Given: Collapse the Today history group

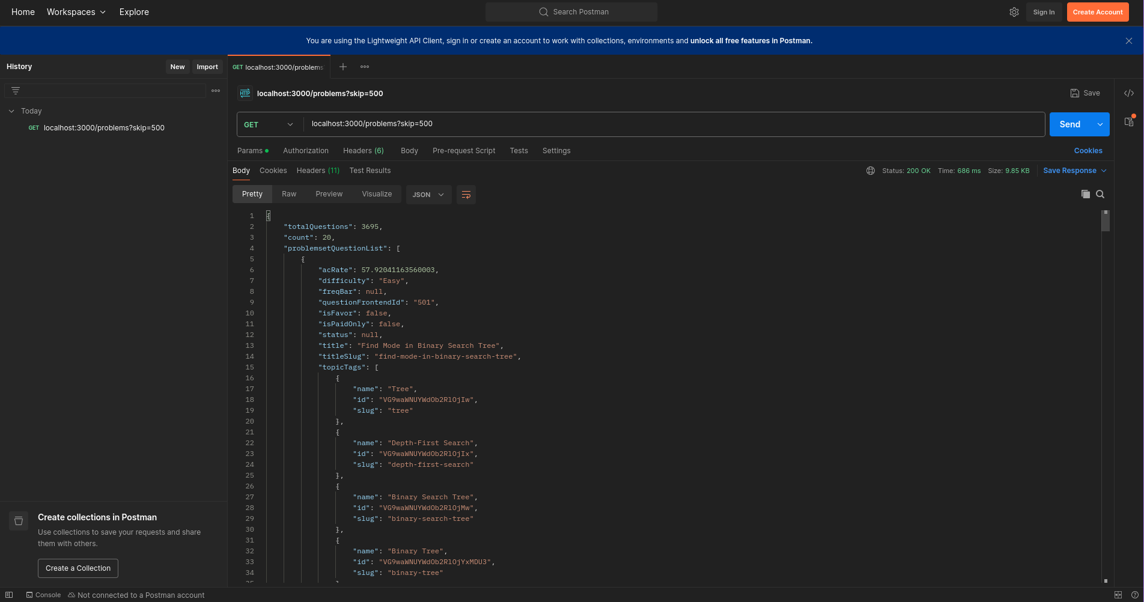Looking at the screenshot, I should click(11, 111).
